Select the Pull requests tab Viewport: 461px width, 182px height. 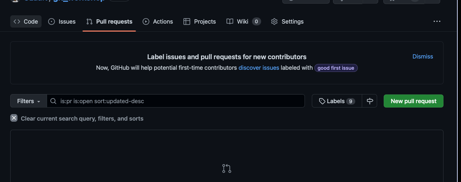109,21
